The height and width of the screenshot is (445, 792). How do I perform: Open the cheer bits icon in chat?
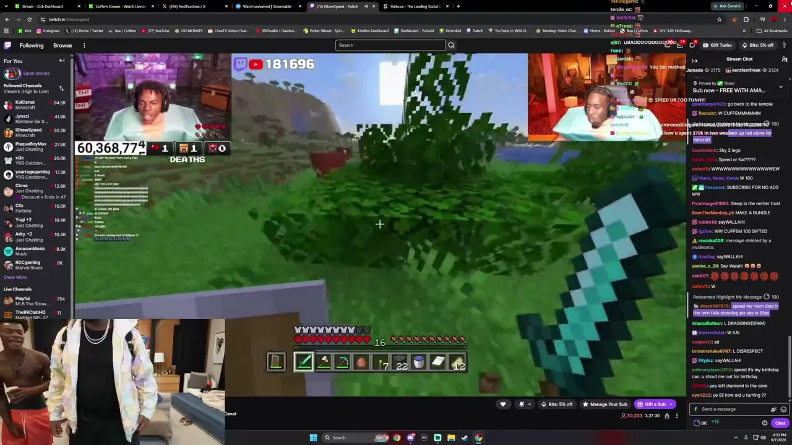(x=773, y=409)
